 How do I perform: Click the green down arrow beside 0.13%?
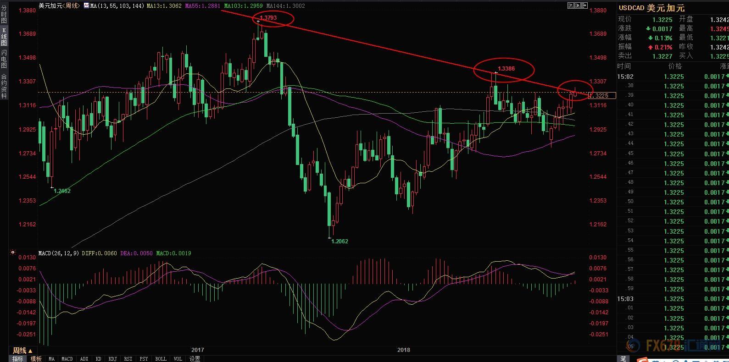[x=651, y=38]
